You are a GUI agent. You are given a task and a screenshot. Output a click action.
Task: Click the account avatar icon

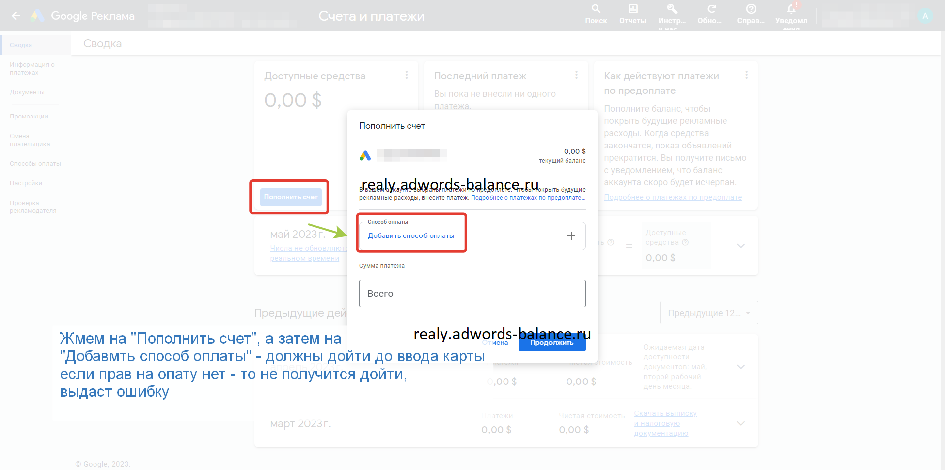(925, 16)
